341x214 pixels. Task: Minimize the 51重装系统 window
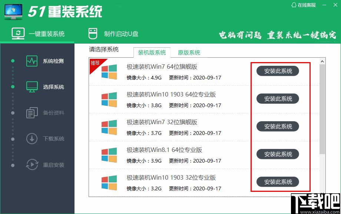(x=324, y=5)
